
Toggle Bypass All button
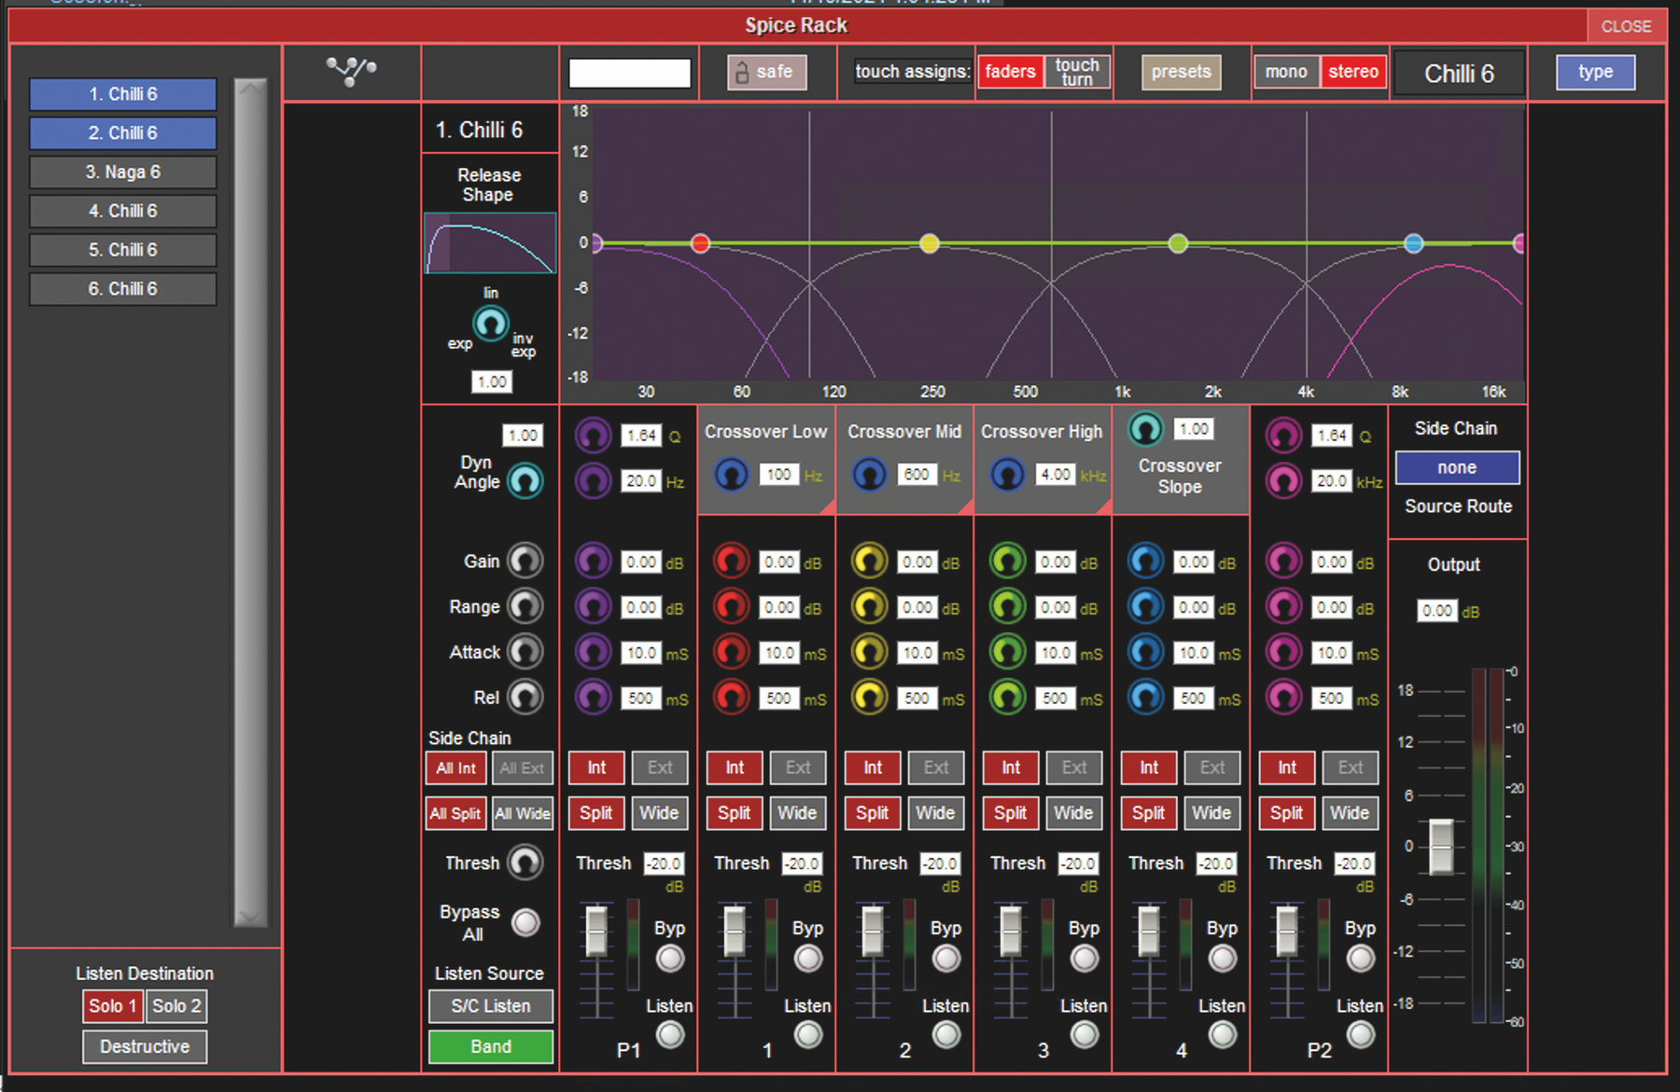(526, 922)
